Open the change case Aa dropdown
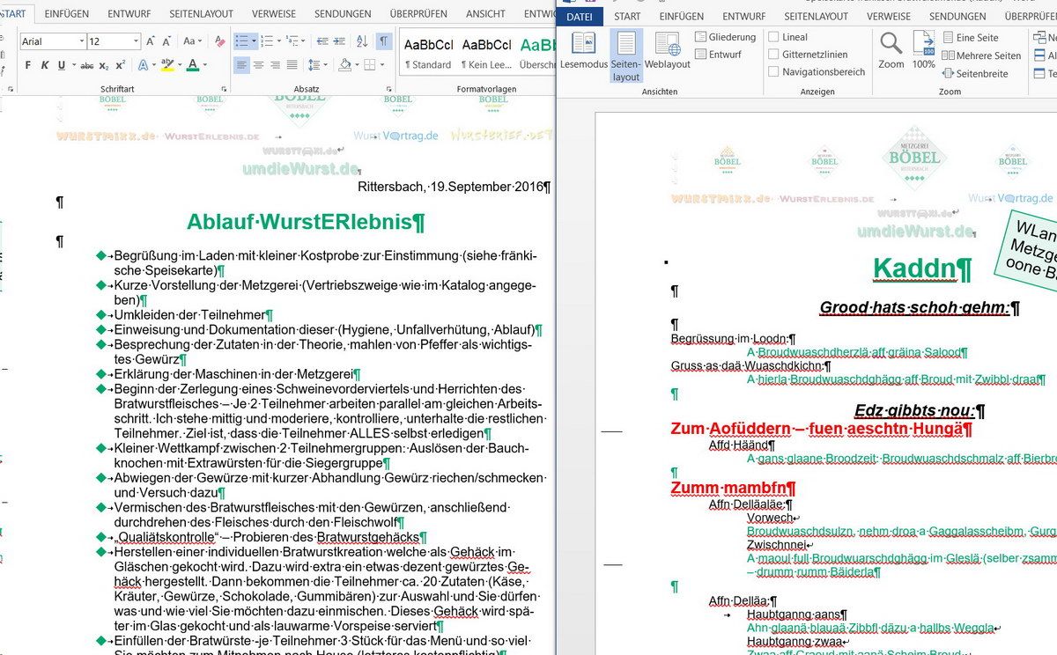 click(190, 41)
